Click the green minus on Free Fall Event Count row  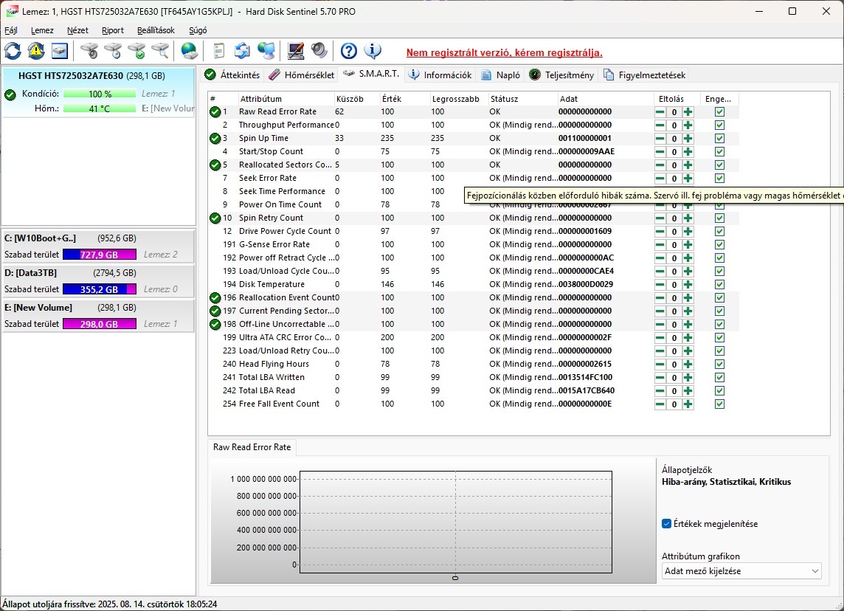pyautogui.click(x=660, y=404)
